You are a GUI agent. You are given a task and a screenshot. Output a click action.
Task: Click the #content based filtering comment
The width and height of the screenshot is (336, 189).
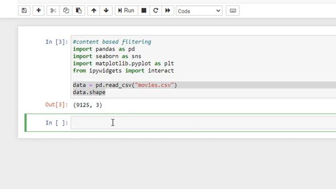(112, 42)
